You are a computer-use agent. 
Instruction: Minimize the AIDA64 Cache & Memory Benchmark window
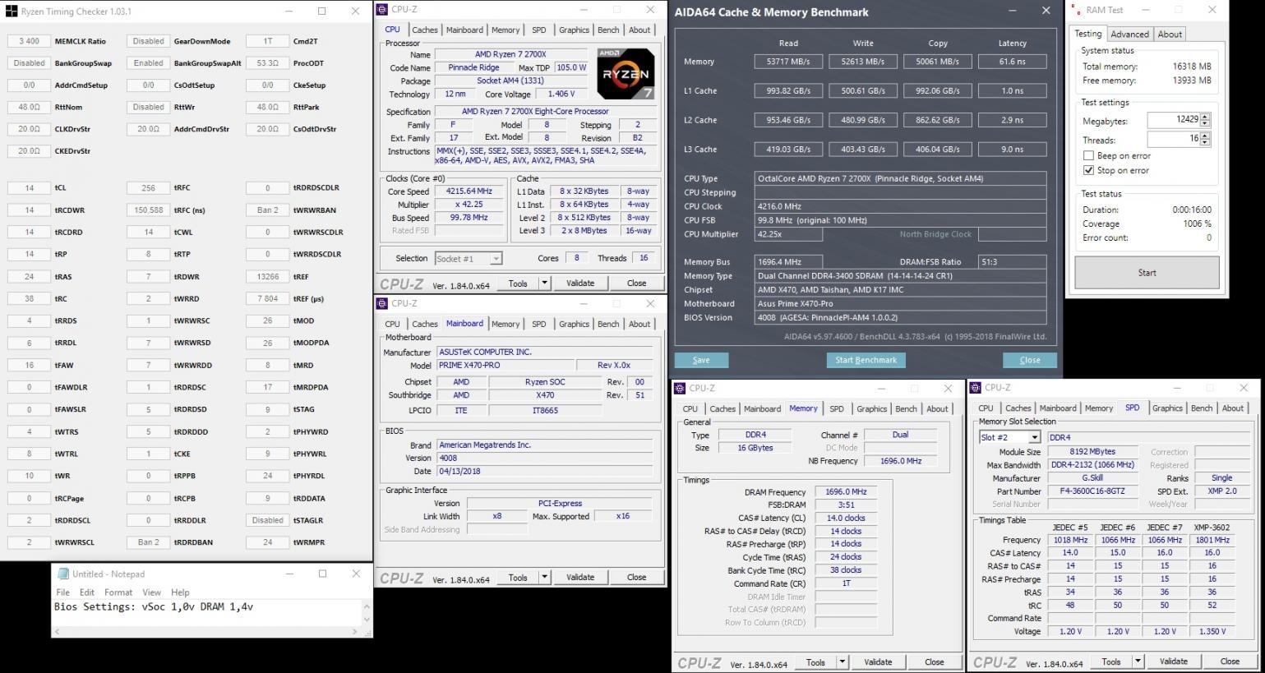tap(1011, 11)
